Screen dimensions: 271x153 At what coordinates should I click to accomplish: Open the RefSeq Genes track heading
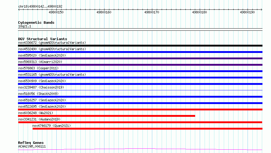(x=31, y=143)
